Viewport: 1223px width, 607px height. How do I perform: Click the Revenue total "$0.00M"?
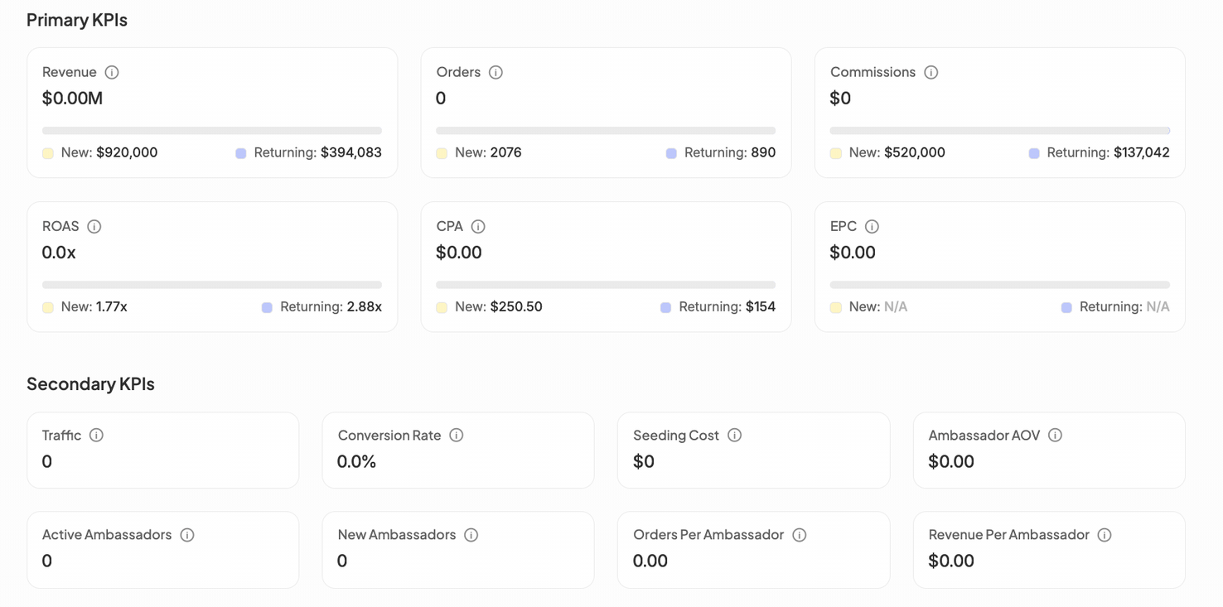[x=73, y=99]
